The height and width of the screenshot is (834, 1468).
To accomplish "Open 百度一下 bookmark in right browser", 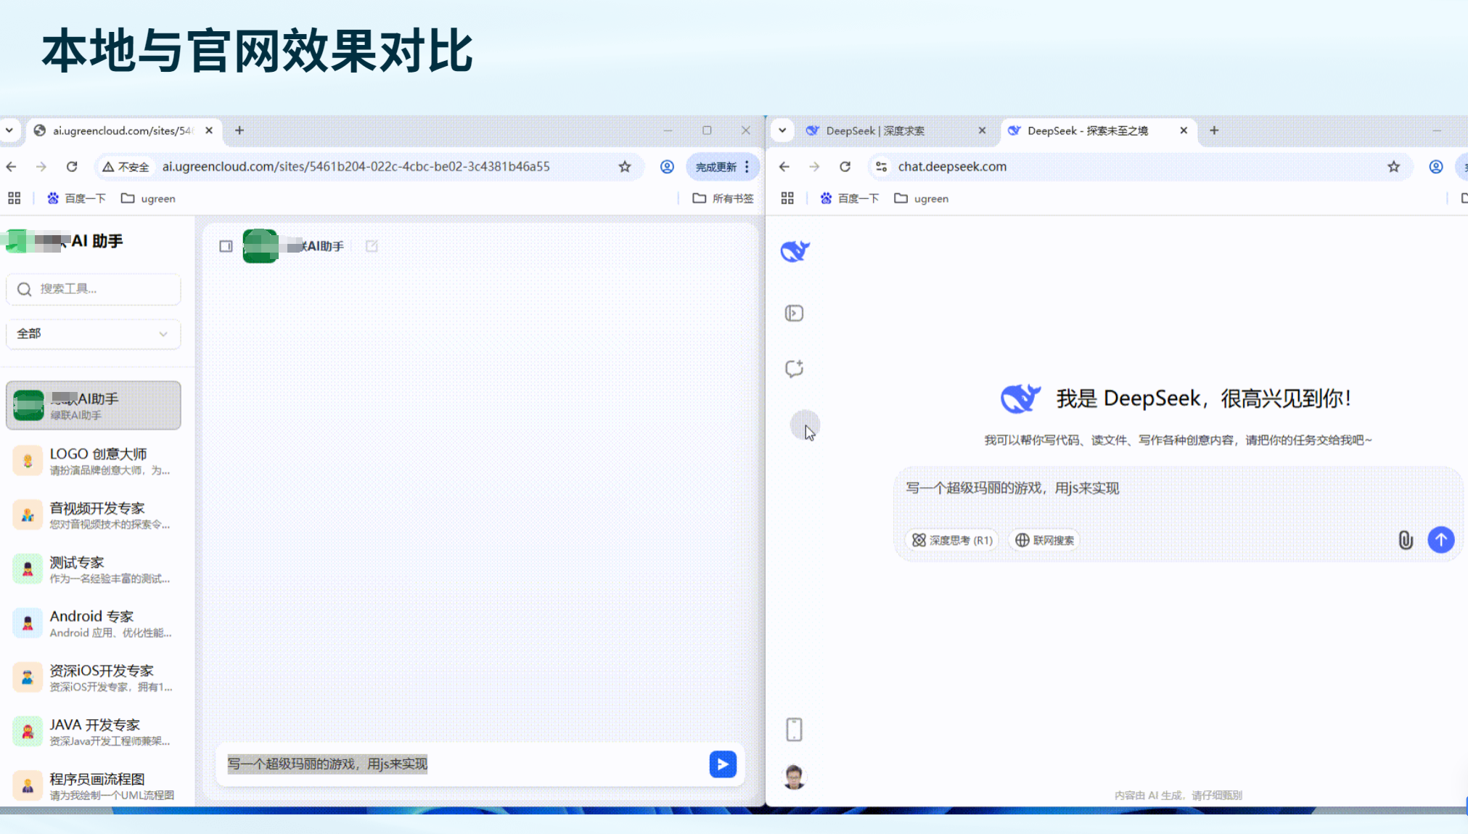I will tap(849, 199).
